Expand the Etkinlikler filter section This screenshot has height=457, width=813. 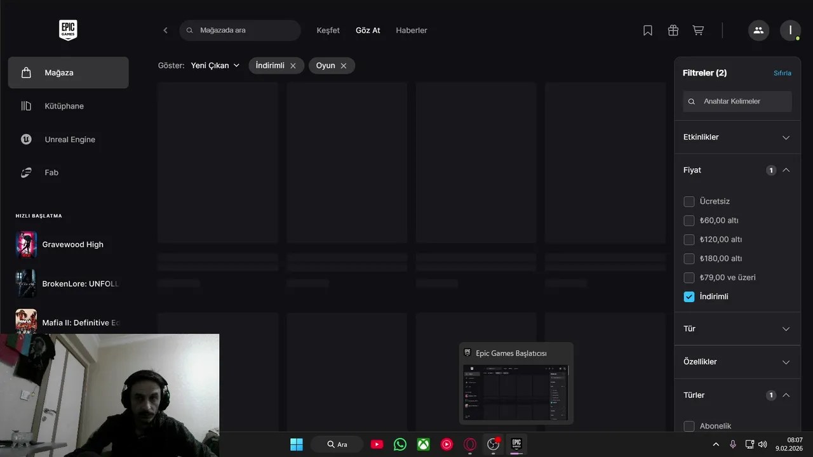(737, 137)
